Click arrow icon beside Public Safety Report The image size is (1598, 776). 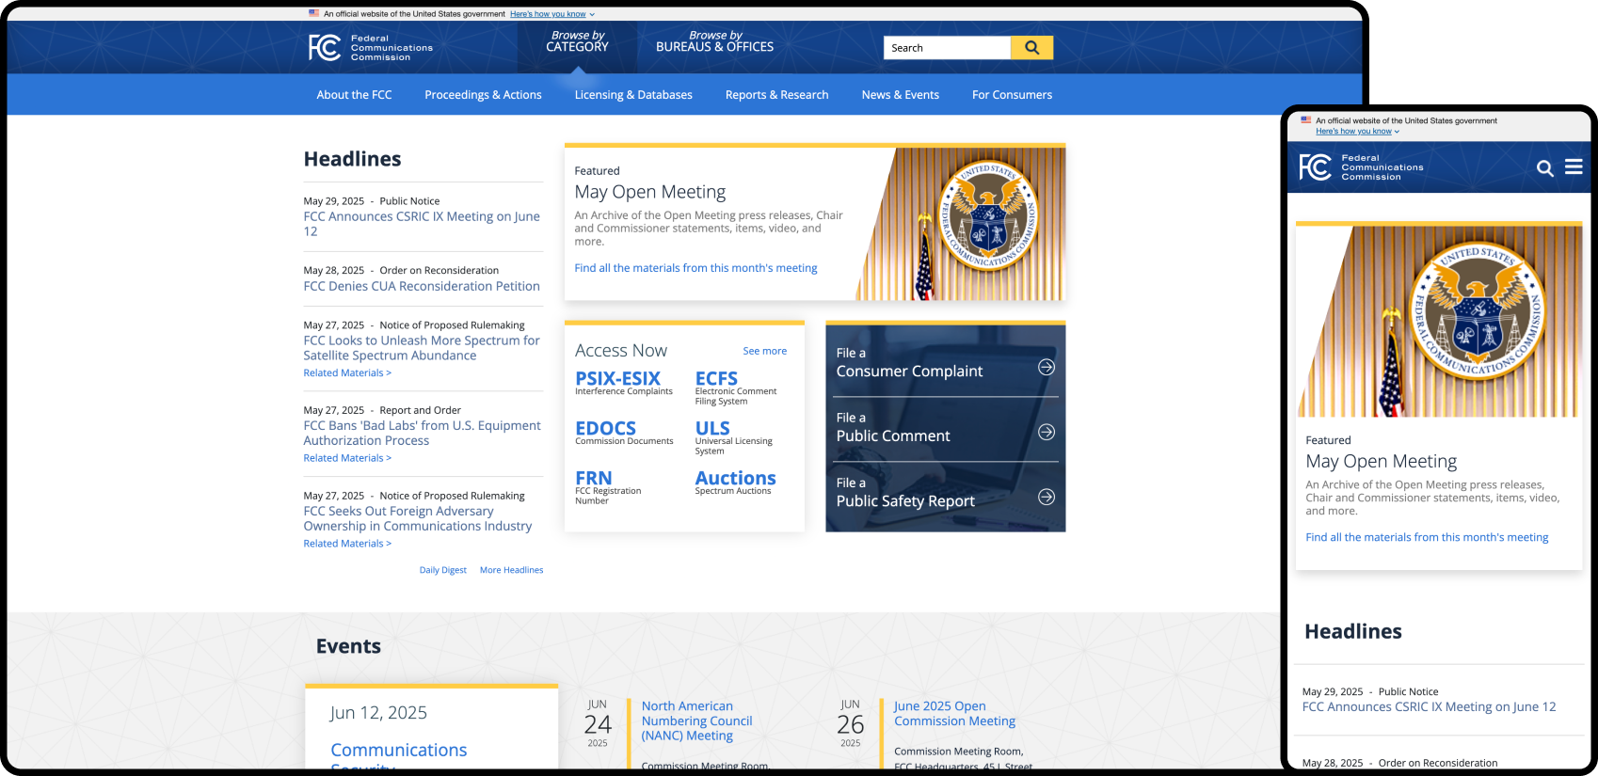pos(1046,497)
